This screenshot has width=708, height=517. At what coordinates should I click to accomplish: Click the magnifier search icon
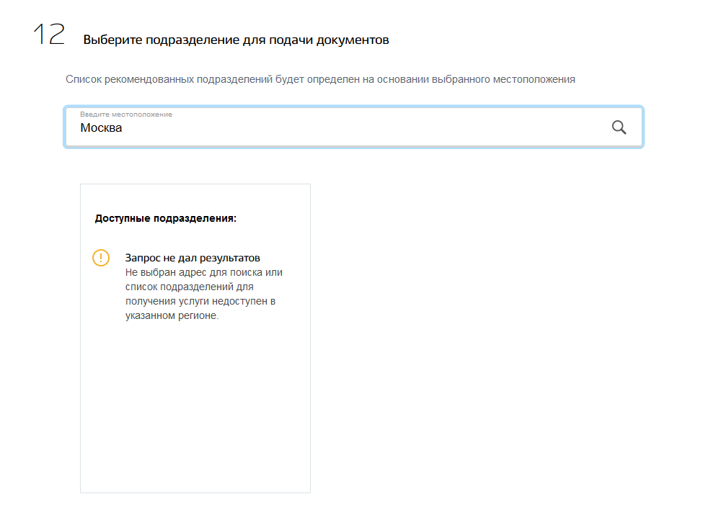619,127
